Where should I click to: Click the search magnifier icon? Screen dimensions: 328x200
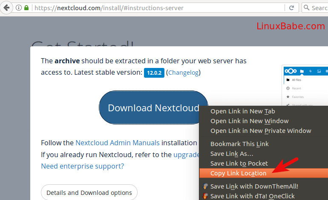(x=307, y=8)
